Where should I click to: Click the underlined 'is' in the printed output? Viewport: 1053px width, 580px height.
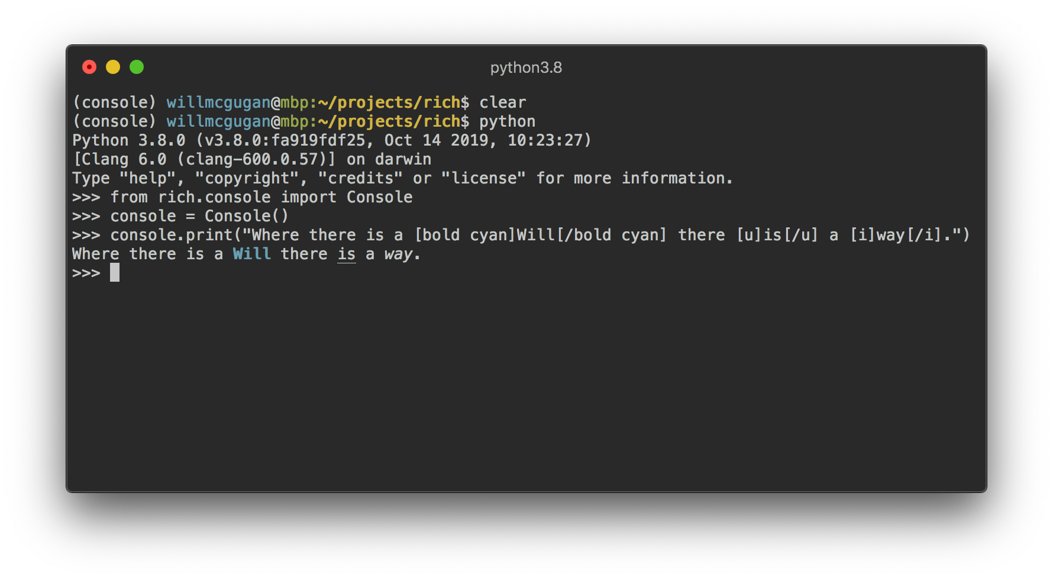pyautogui.click(x=347, y=253)
